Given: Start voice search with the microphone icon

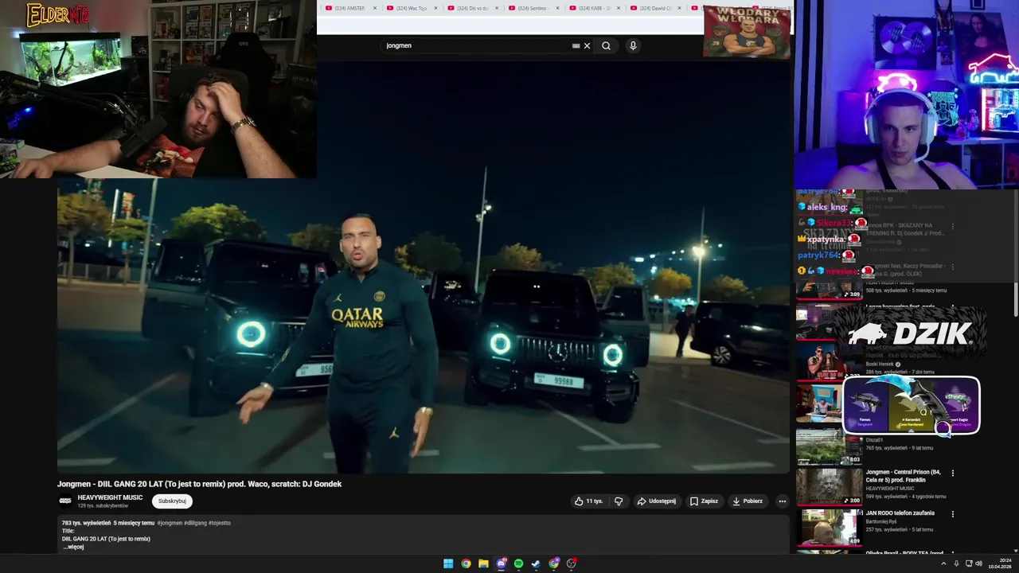Looking at the screenshot, I should (x=633, y=45).
